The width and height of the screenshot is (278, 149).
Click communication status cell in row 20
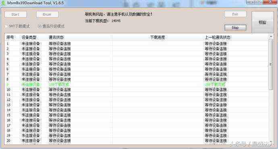(60, 141)
